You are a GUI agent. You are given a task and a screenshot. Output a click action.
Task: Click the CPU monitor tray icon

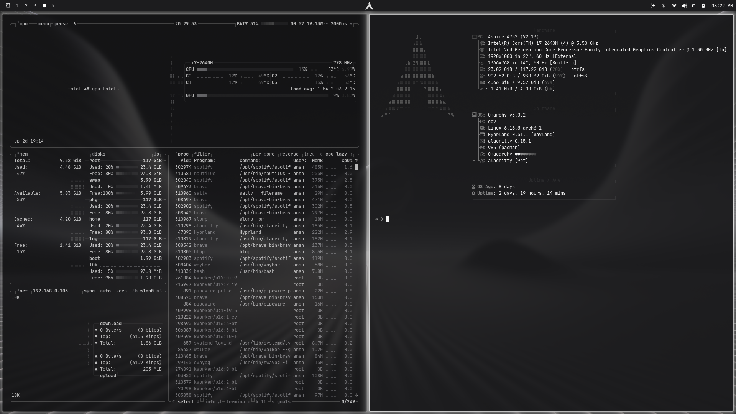point(693,6)
